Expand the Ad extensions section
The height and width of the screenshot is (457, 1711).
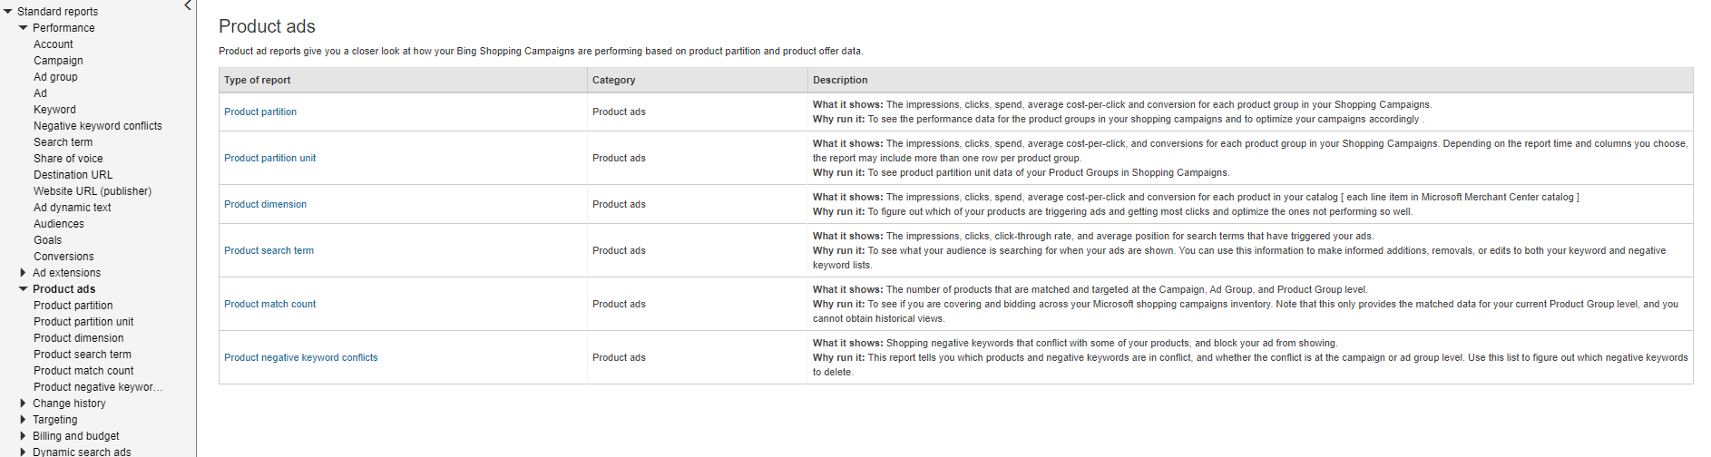(24, 273)
